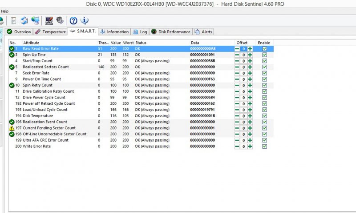The image size is (356, 213).
Task: Toggle Enable checkbox for Current Pending Sector Count
Action: (264, 128)
